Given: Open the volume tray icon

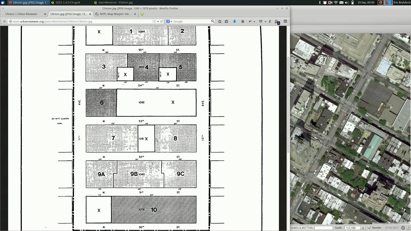Looking at the screenshot, I should (347, 3).
